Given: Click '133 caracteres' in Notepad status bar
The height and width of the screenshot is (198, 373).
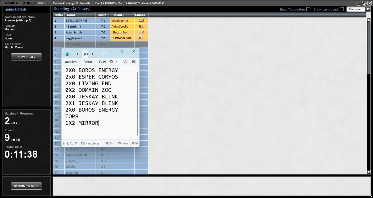Looking at the screenshot, I should pyautogui.click(x=90, y=143).
